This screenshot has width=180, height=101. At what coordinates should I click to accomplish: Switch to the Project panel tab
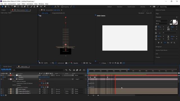(3, 10)
